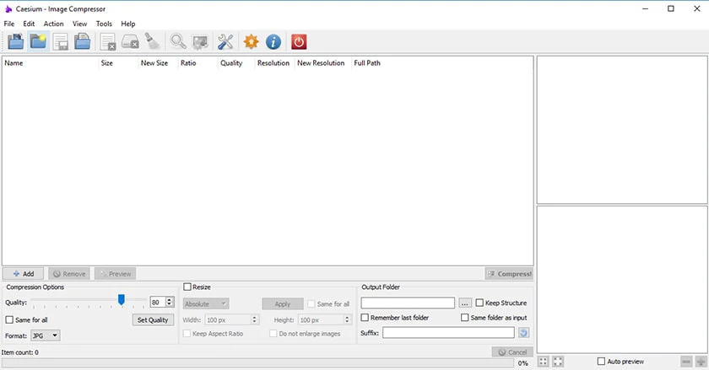Open the Edit menu

29,24
